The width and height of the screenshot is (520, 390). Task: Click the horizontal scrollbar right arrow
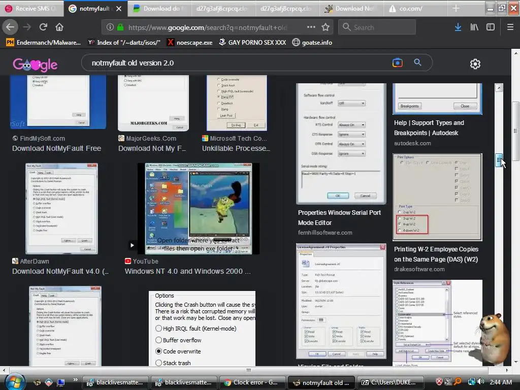(507, 370)
